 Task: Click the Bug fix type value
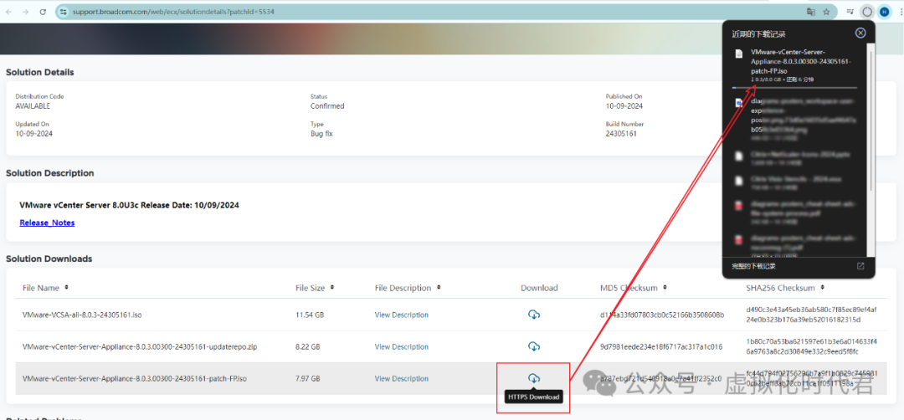[x=321, y=134]
